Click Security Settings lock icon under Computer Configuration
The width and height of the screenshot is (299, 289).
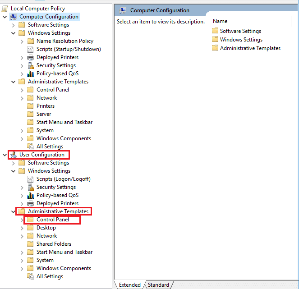[31, 65]
